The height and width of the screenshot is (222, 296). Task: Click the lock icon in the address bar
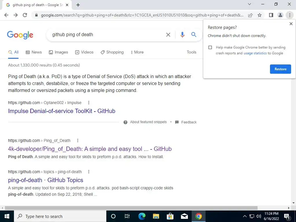[36, 15]
